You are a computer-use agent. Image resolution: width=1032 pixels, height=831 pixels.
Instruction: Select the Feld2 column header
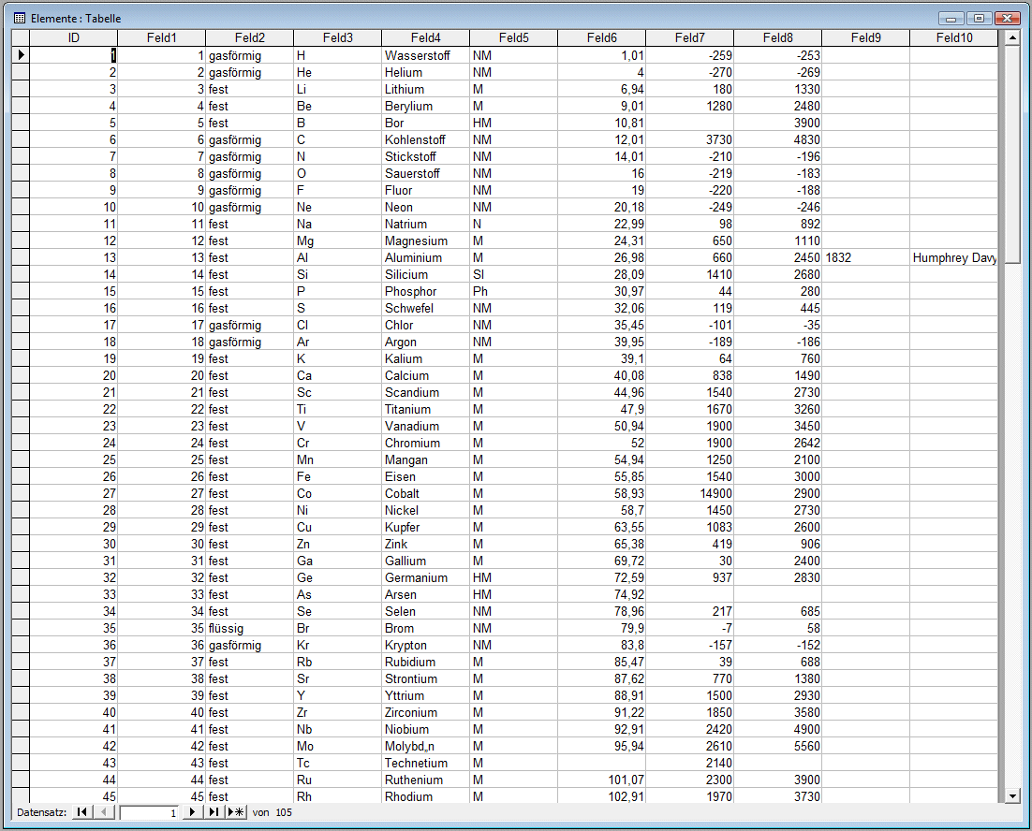[x=250, y=38]
